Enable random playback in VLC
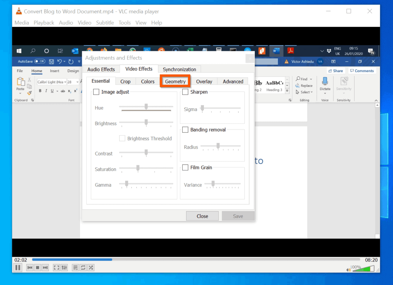Screen dimensions: 393x285 [91, 267]
